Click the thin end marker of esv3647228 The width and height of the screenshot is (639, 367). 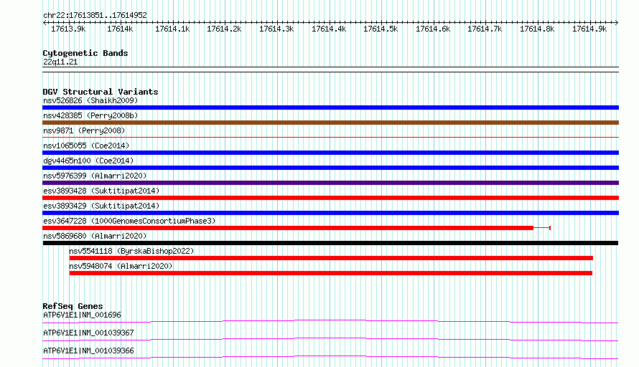pos(550,228)
